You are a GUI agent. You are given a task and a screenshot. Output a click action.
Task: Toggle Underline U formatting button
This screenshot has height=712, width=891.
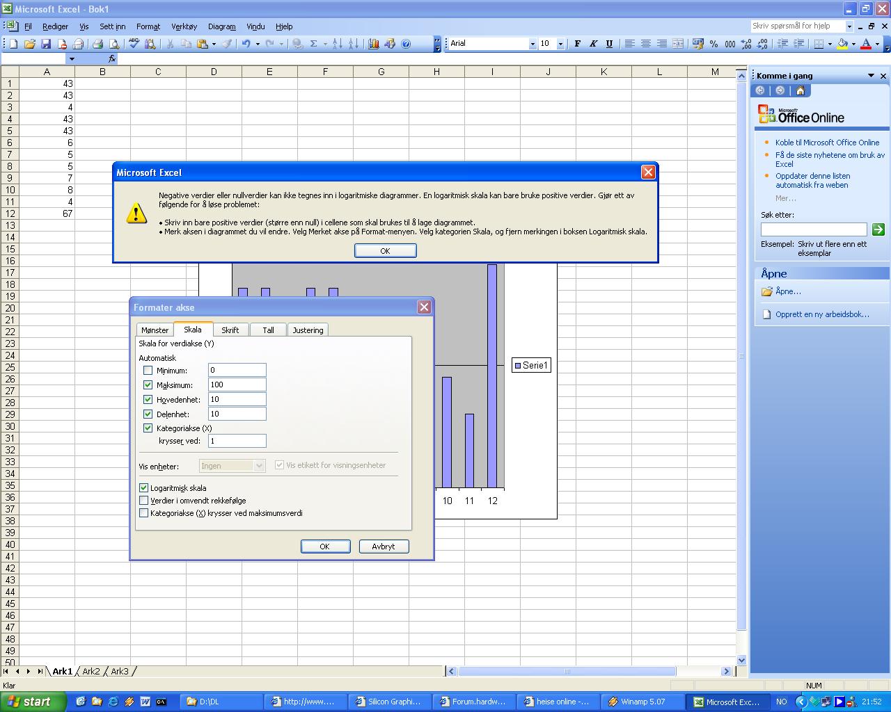[x=609, y=44]
